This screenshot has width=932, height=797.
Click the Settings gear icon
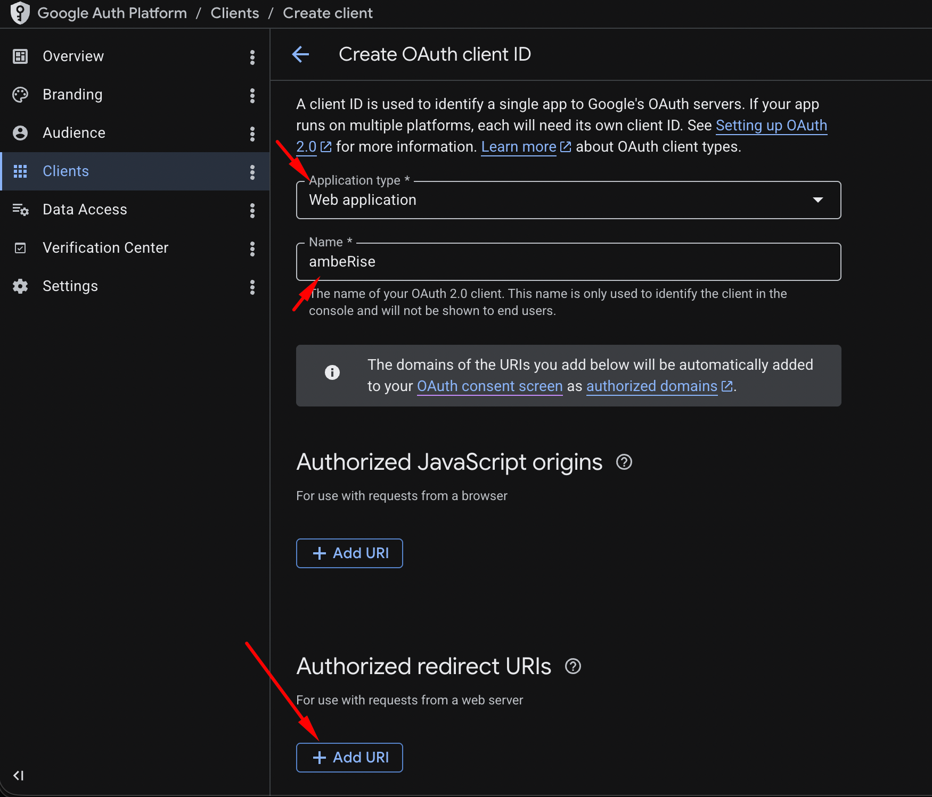coord(20,286)
